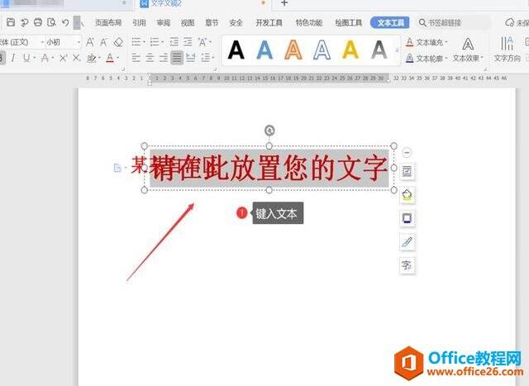Expand the bullet list dropdown arrow
Viewport: 529px width, 386px height.
pyautogui.click(x=144, y=42)
